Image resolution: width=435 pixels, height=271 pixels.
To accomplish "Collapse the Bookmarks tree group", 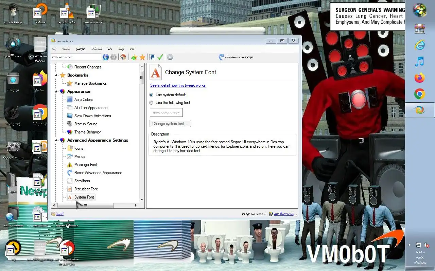I will click(56, 75).
